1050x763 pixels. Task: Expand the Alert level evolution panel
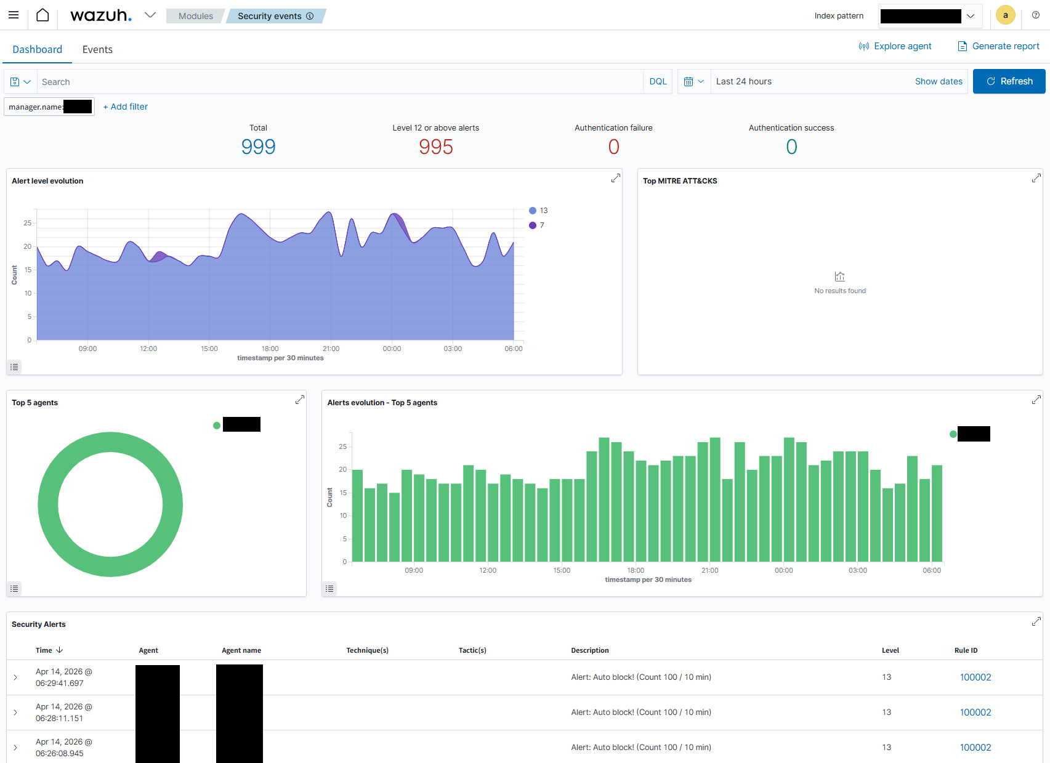(x=615, y=178)
